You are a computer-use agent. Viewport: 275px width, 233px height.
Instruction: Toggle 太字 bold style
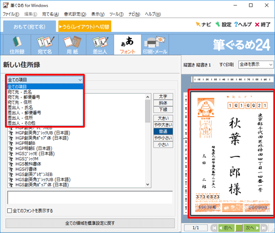(x=163, y=96)
